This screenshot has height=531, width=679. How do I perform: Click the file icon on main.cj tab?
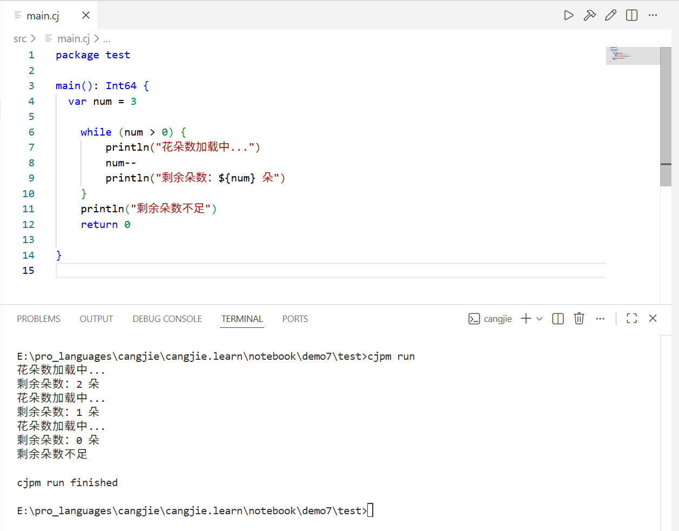pos(18,15)
